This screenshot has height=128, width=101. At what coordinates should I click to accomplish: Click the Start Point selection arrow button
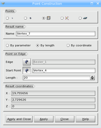pyautogui.click(x=27, y=70)
